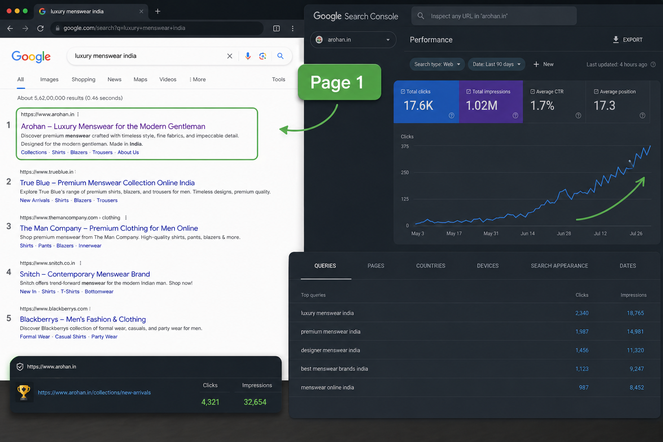Open the Blackberrys Men's Fashion result
The height and width of the screenshot is (442, 663).
click(83, 319)
